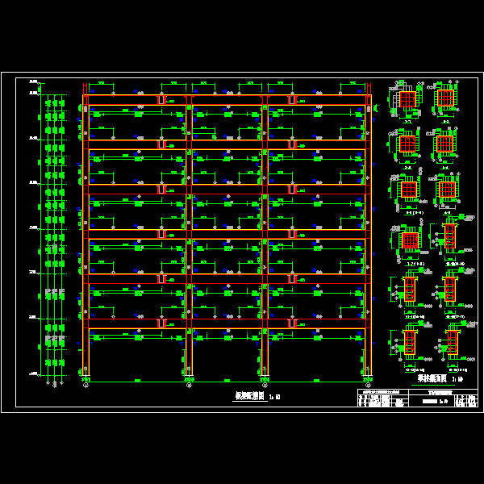Click the bottom-right beam section detail
Screen dimensions: 484x484
(x=453, y=342)
